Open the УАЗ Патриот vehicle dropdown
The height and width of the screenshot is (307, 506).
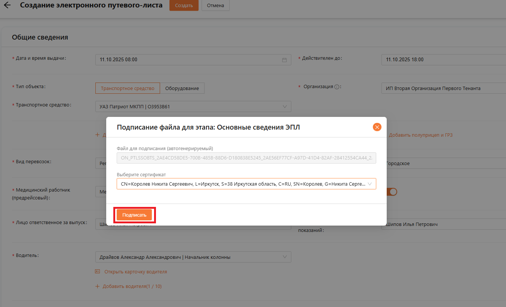coord(193,106)
